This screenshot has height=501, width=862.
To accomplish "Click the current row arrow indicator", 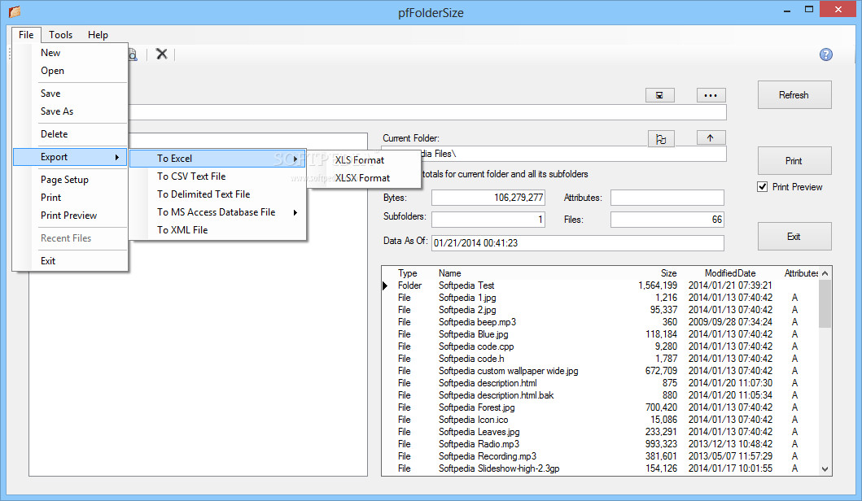I will (385, 285).
